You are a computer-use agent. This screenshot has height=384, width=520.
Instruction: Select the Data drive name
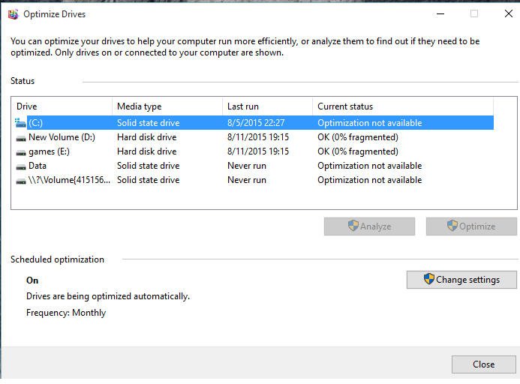38,166
